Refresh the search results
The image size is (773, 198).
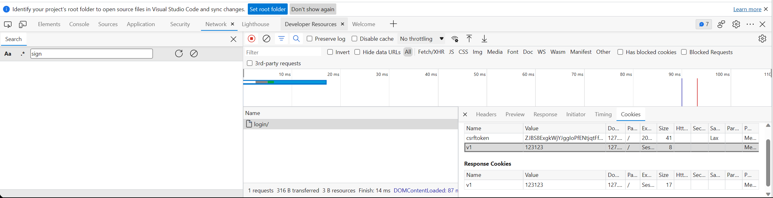tap(179, 53)
